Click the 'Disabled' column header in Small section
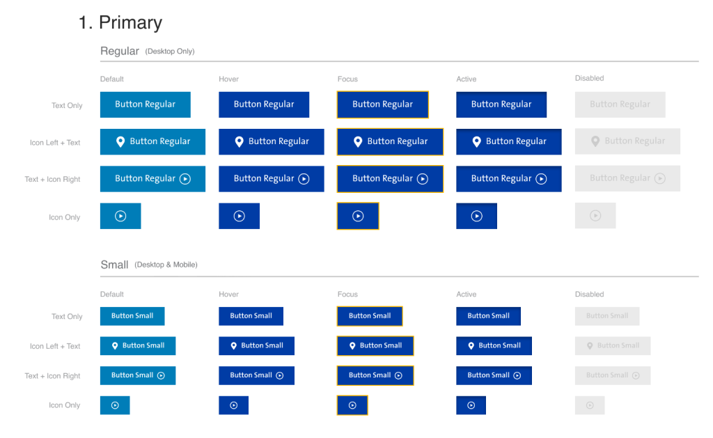Viewport: 713px width, 438px height. tap(589, 295)
